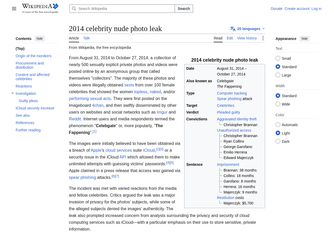The width and height of the screenshot is (334, 235).
Task: Go to Investigation section in contents
Action: click(x=26, y=93)
